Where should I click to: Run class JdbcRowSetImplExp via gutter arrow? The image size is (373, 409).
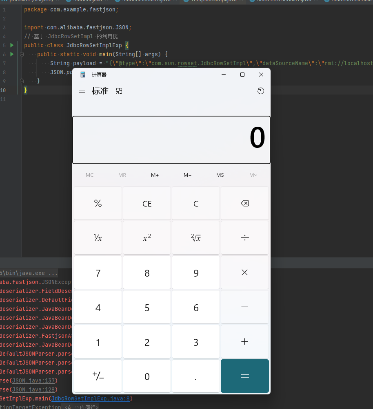12,45
